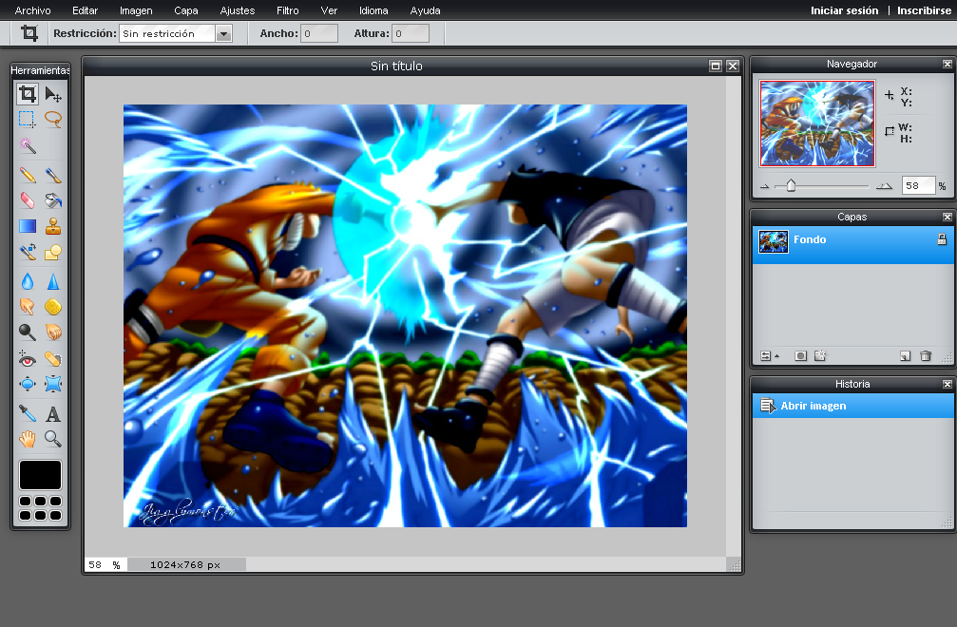Select the Color Picker eyedropper tool
Image resolution: width=957 pixels, height=627 pixels.
click(x=28, y=413)
